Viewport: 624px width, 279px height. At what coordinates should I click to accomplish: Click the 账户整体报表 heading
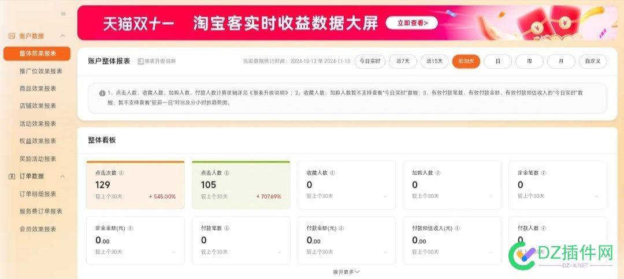tap(109, 61)
